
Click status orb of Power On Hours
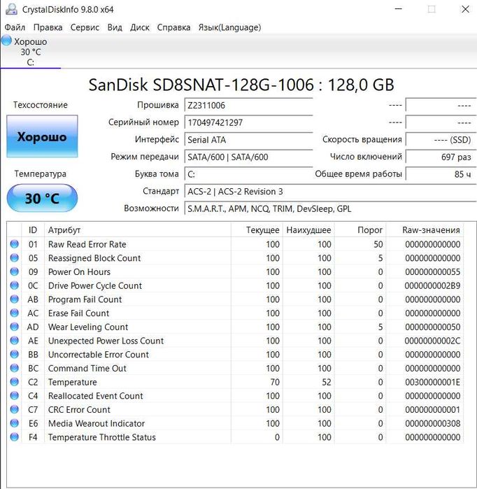pyautogui.click(x=15, y=271)
